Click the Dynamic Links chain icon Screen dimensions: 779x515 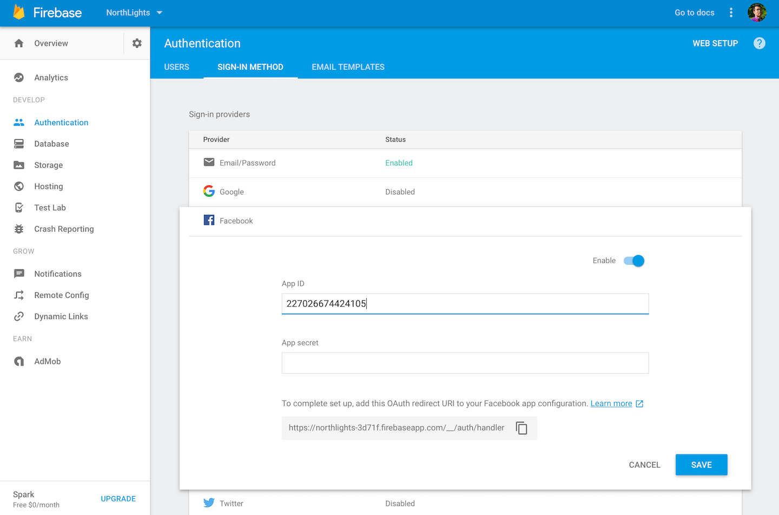[x=19, y=316]
